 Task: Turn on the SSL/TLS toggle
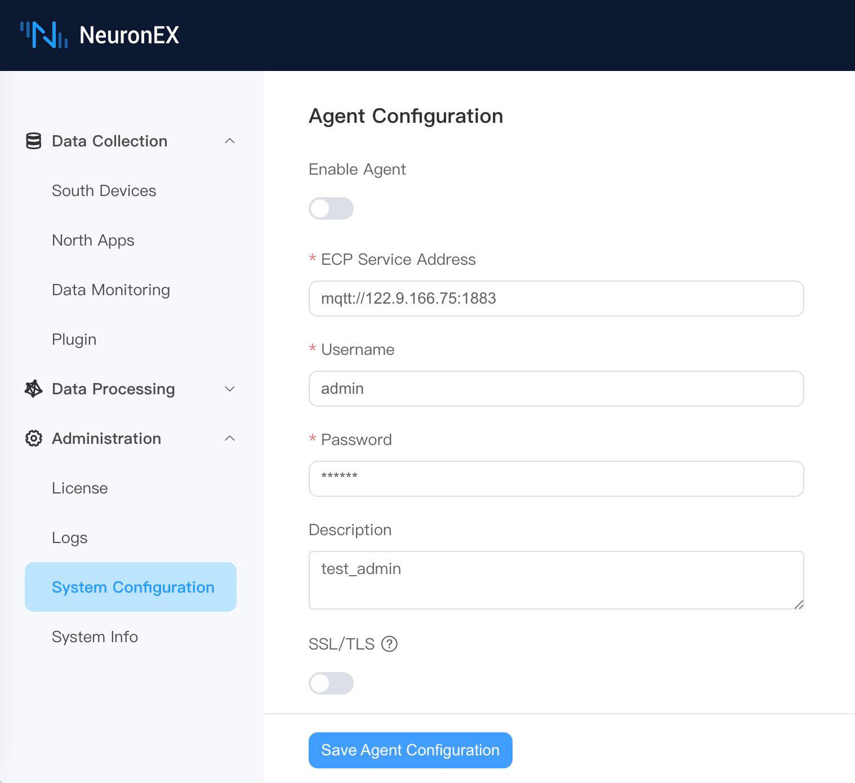[x=331, y=683]
